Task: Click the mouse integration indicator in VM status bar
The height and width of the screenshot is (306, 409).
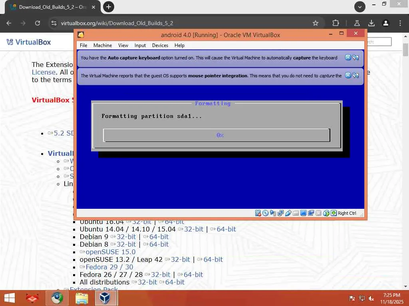Action: [326, 213]
